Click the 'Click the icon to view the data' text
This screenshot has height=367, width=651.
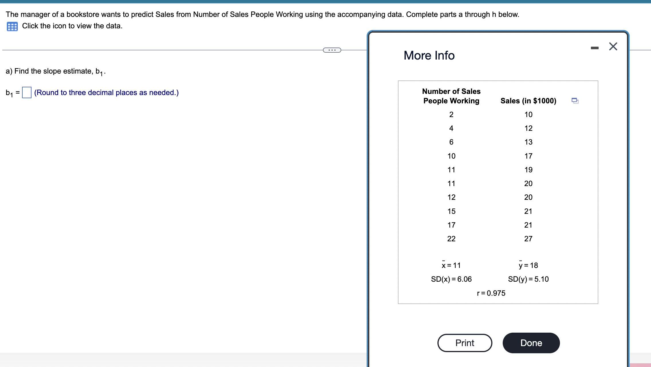(x=72, y=26)
